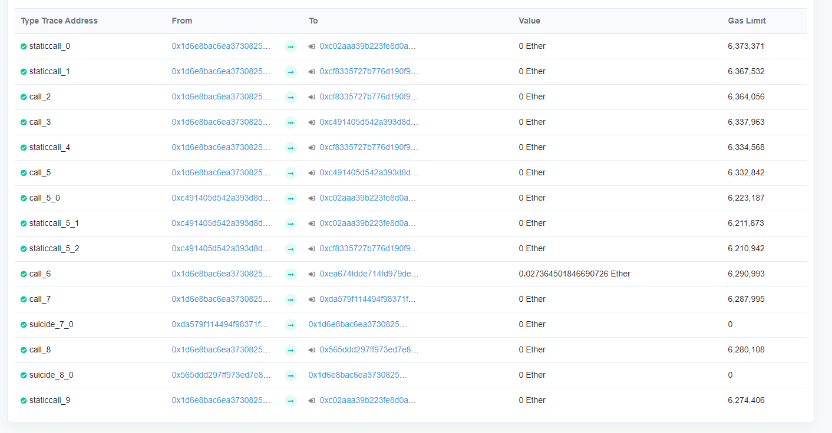The image size is (832, 433).
Task: Click the gas limit 6,337,963
Action: pos(746,122)
